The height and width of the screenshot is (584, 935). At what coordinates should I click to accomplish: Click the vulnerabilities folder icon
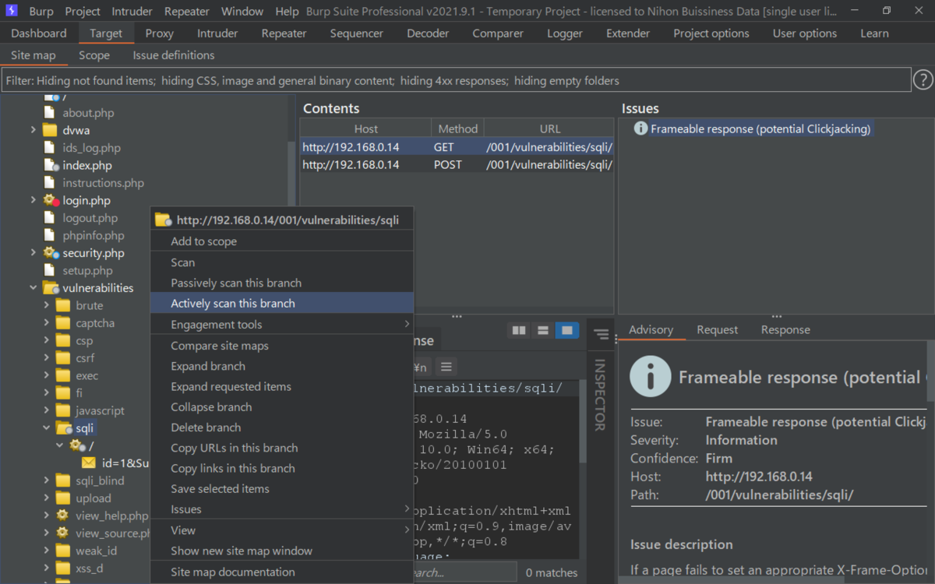click(x=51, y=287)
